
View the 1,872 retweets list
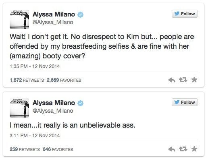click(27, 80)
